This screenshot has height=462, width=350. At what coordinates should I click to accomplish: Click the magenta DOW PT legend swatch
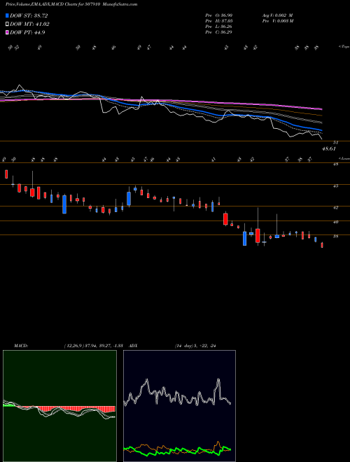click(8, 32)
